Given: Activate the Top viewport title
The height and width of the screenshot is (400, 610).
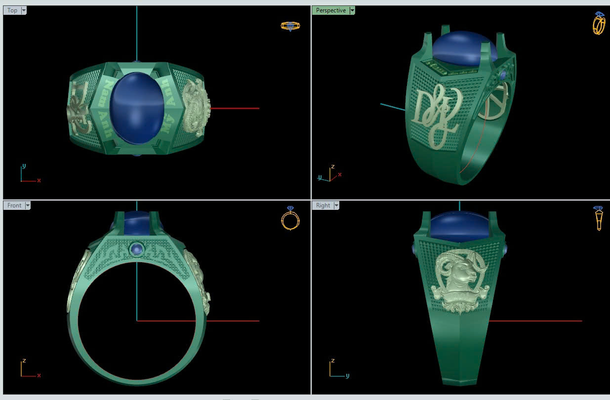Looking at the screenshot, I should coord(12,10).
